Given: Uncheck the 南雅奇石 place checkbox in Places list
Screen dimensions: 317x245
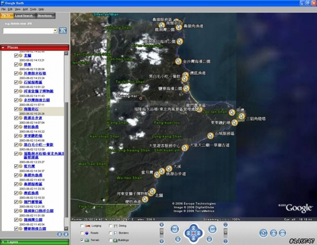Looking at the screenshot, I should pyautogui.click(x=16, y=109).
